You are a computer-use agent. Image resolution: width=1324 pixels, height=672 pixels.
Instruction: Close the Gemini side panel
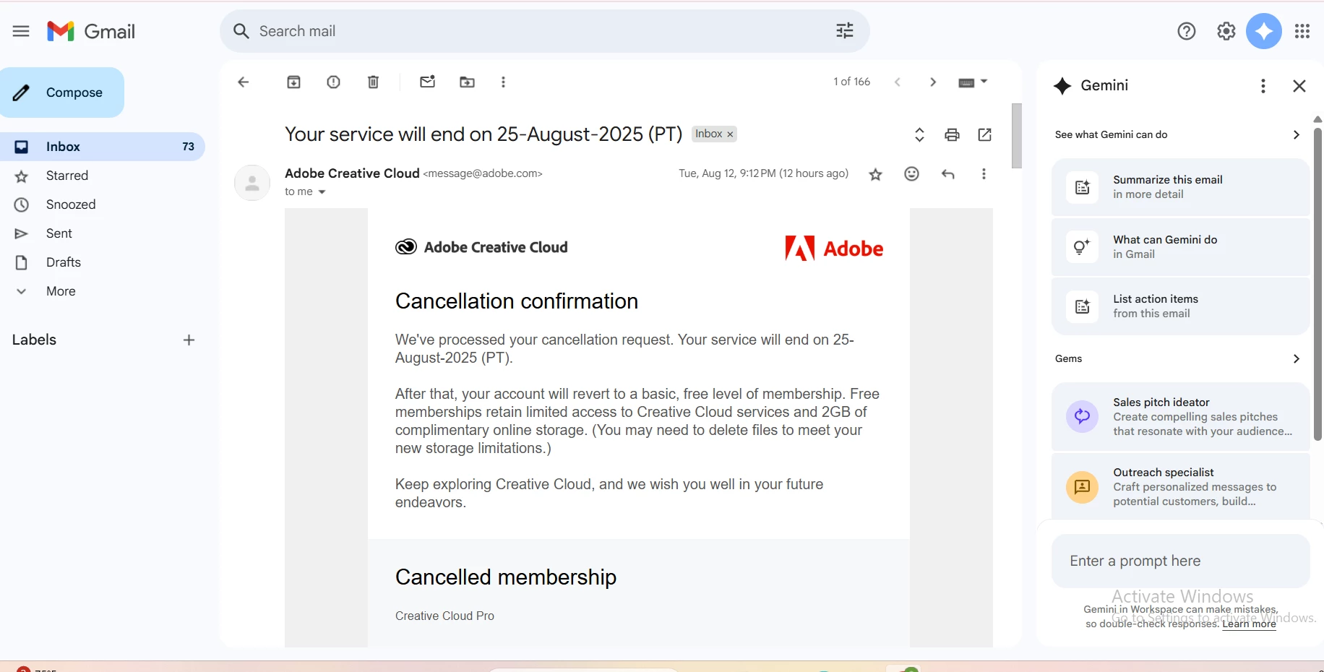pyautogui.click(x=1299, y=86)
